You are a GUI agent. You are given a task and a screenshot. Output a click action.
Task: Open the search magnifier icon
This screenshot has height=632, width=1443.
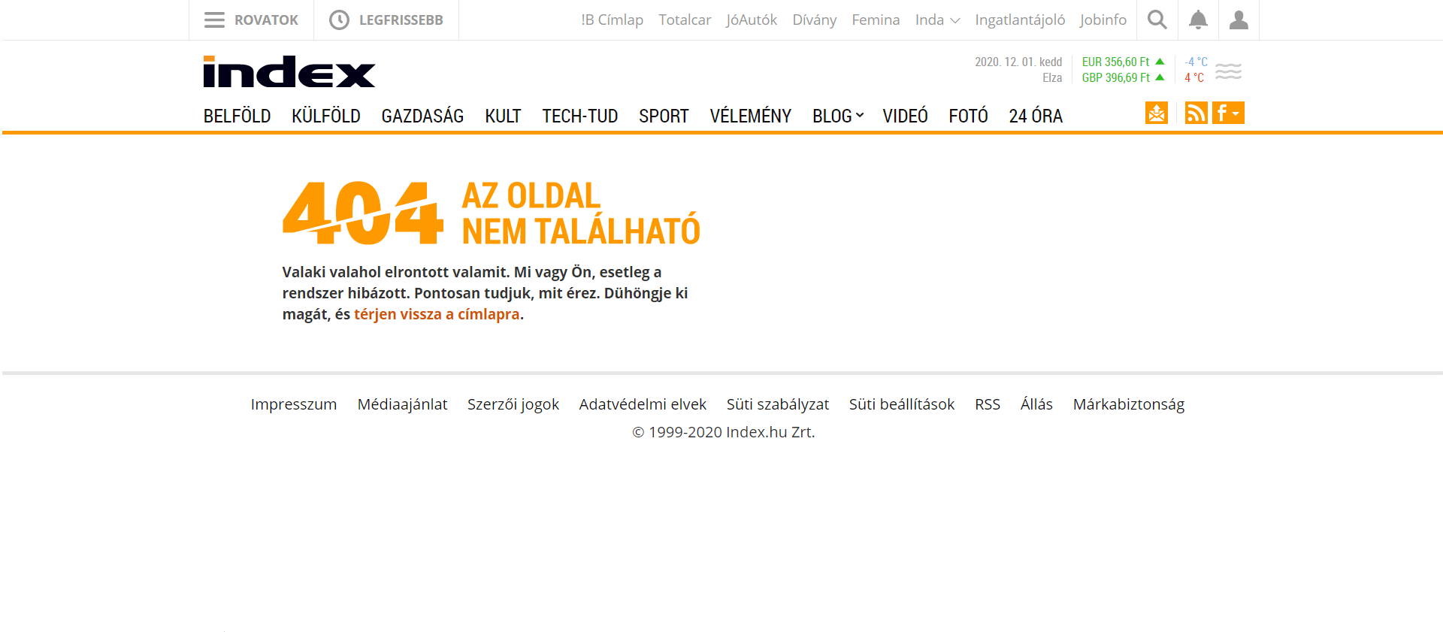point(1157,20)
